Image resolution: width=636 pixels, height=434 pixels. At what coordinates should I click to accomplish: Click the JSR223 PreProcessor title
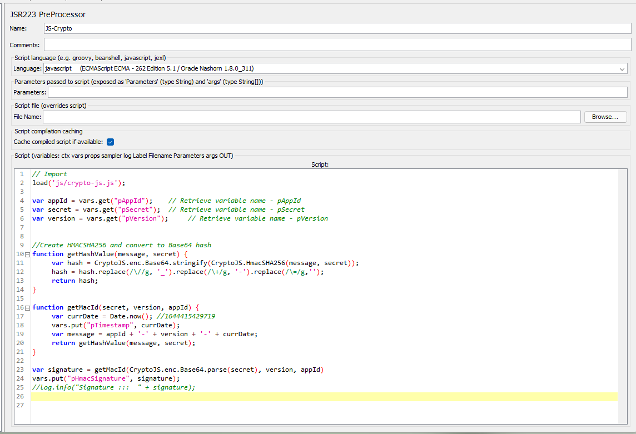(x=48, y=14)
